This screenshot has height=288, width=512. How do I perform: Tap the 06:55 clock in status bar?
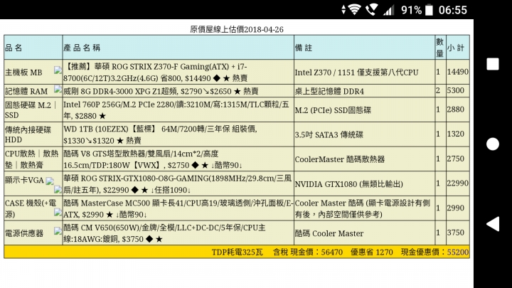point(452,10)
